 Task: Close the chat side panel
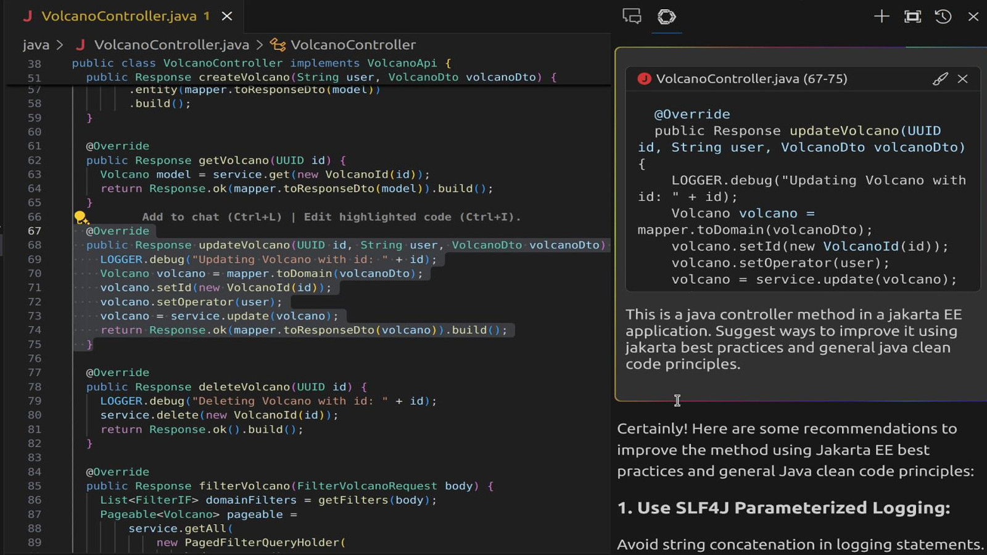(x=973, y=17)
